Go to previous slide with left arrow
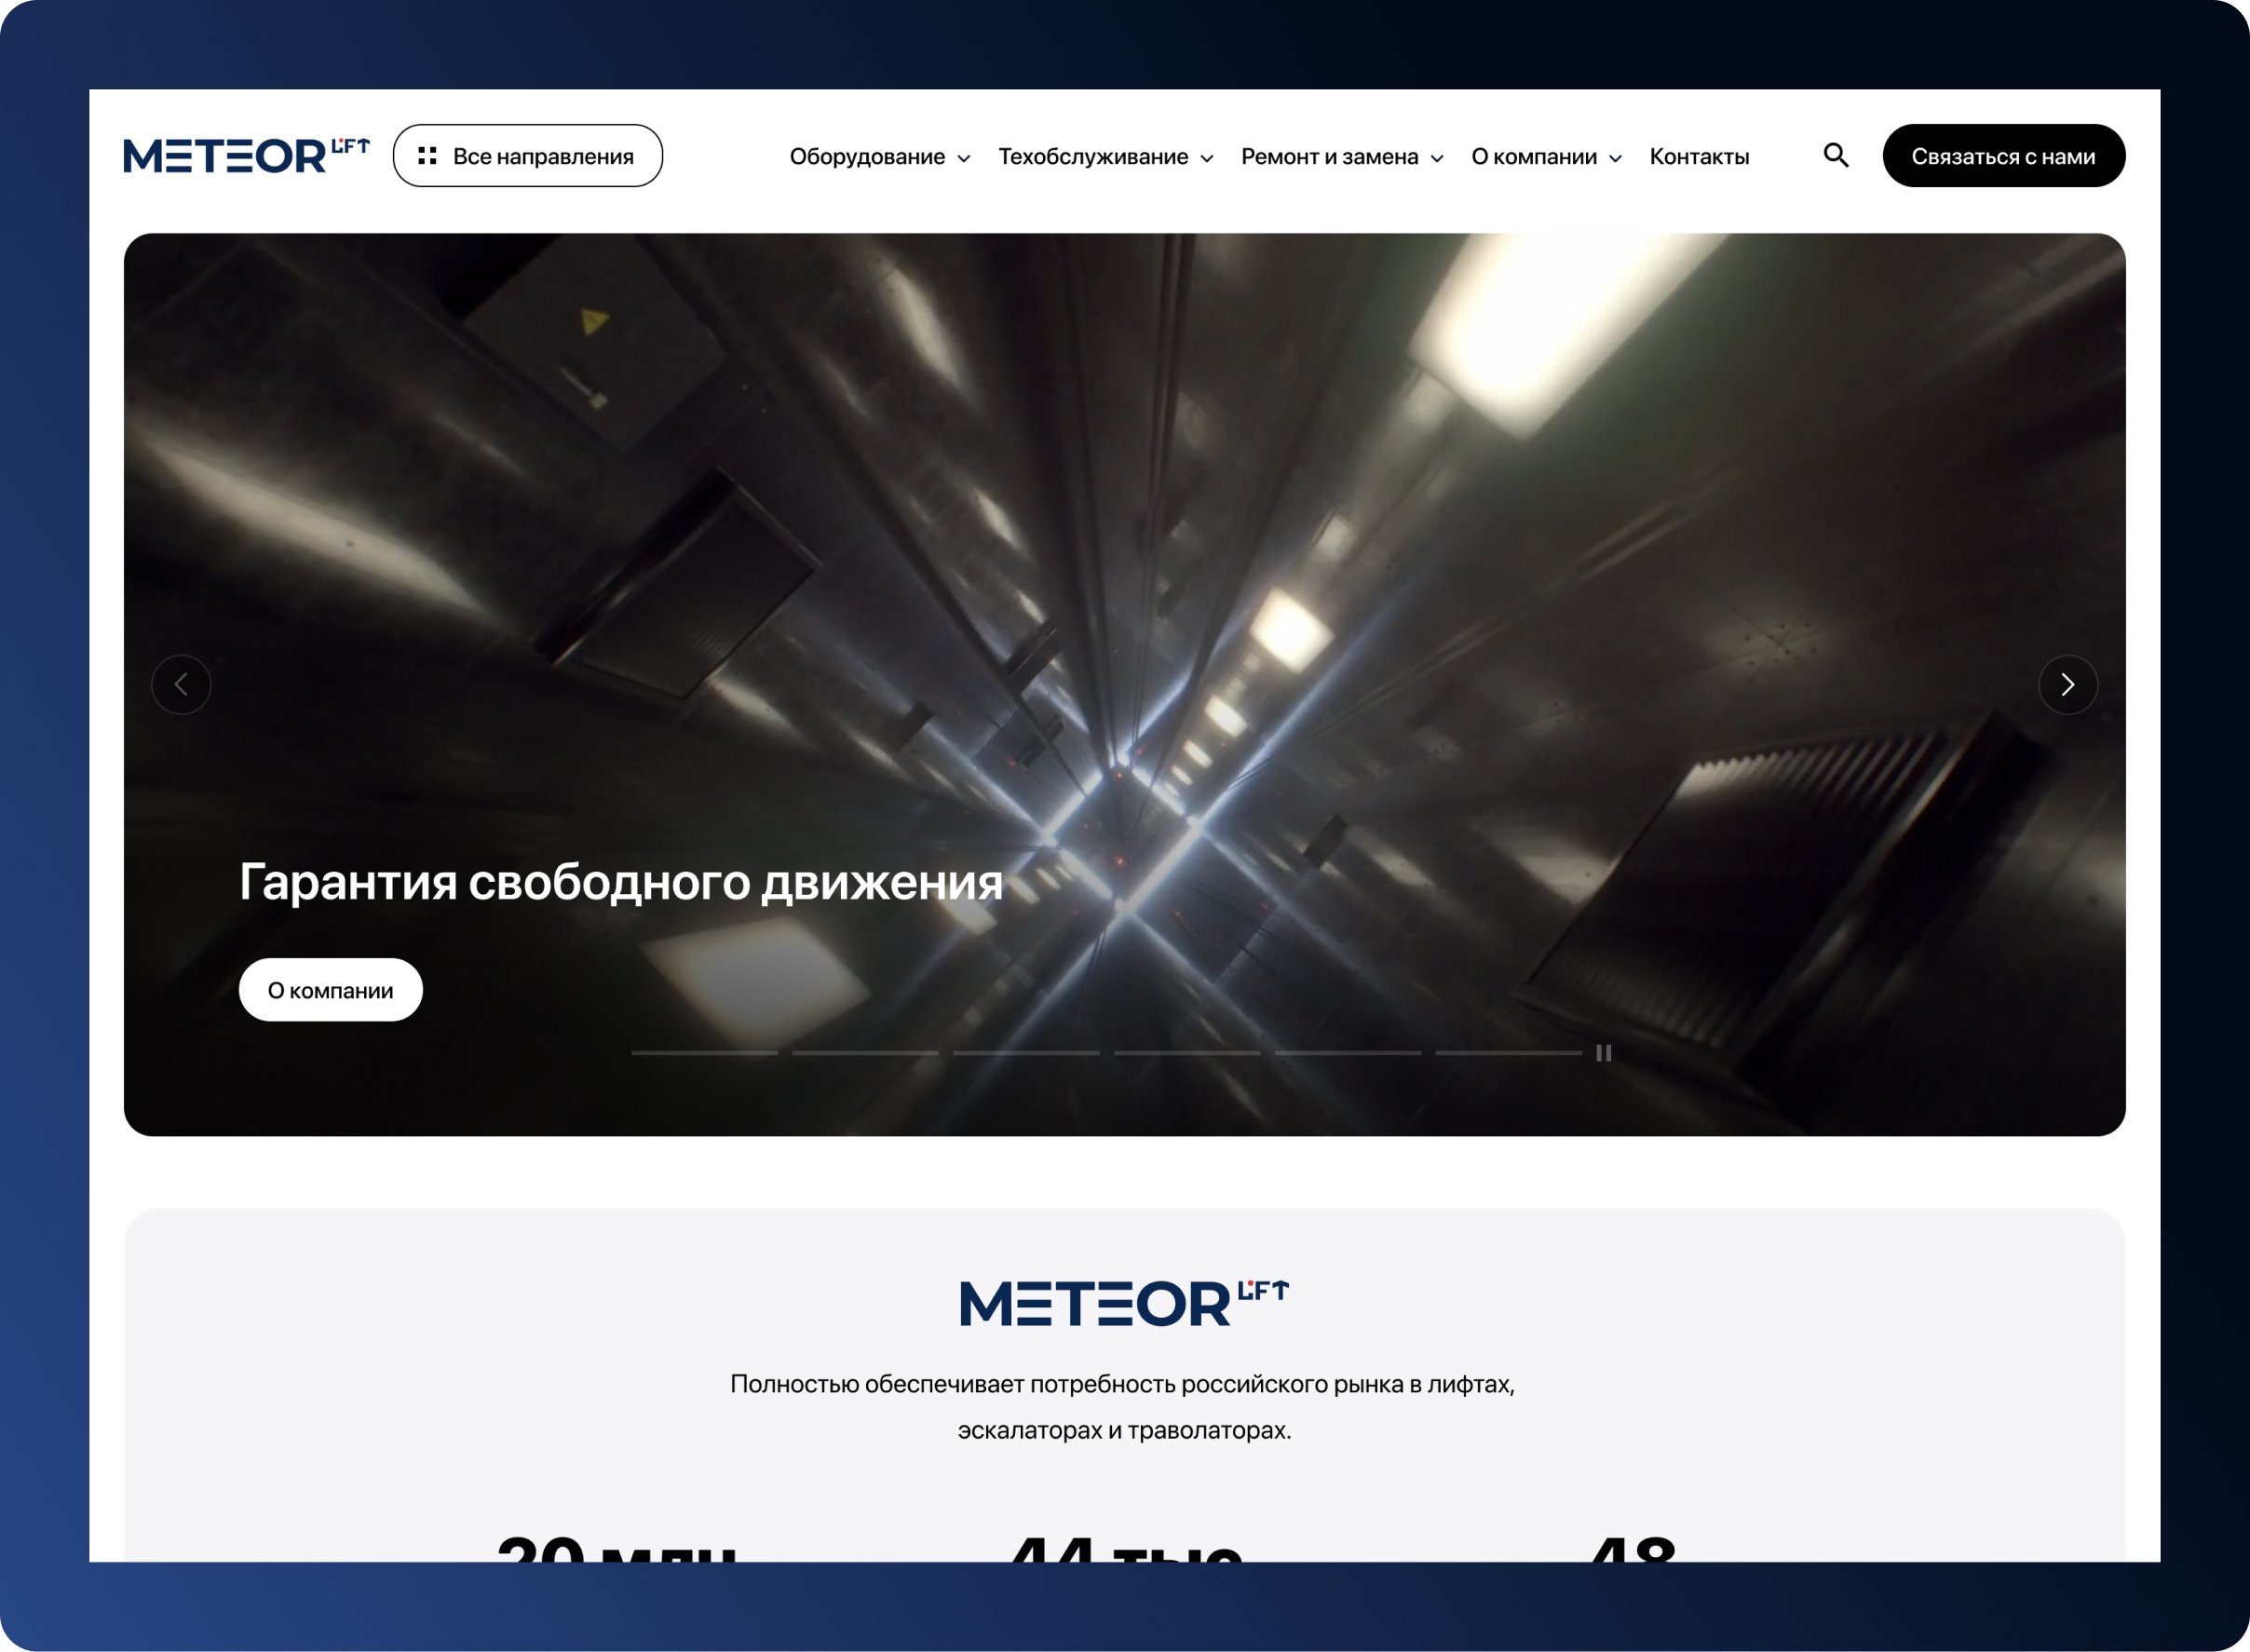Viewport: 2250px width, 1652px height. pyautogui.click(x=181, y=685)
